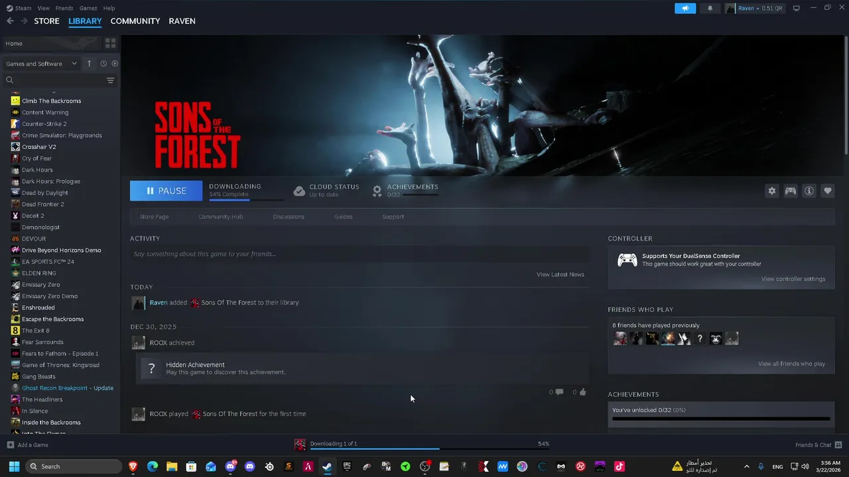
Task: Show game info icon
Action: pyautogui.click(x=809, y=191)
